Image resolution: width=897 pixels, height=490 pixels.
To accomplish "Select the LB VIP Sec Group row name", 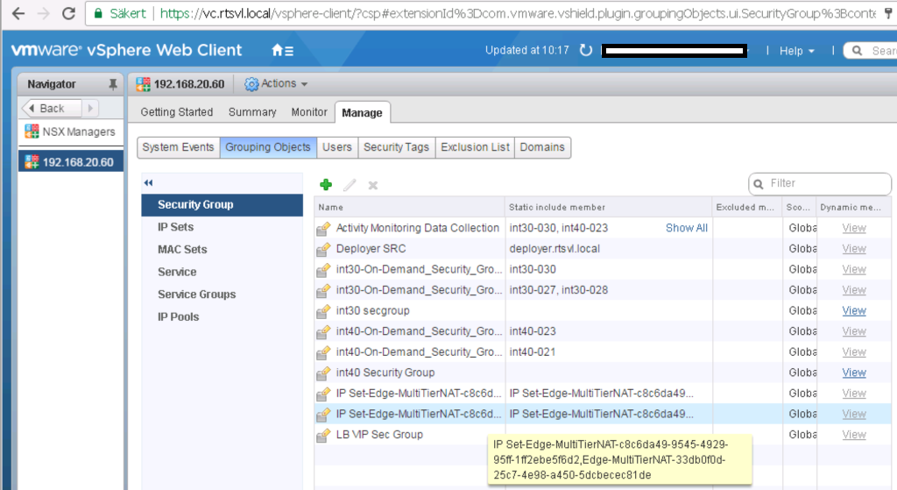I will [379, 435].
